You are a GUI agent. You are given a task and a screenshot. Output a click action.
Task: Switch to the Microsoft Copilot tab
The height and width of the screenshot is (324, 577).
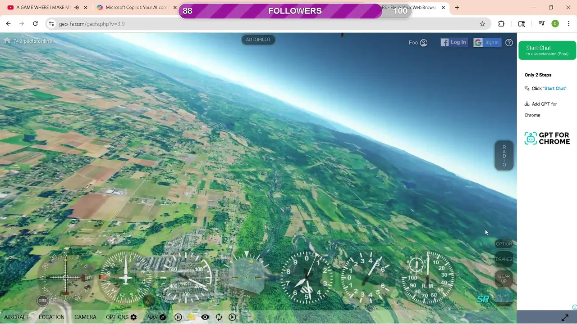tap(136, 8)
